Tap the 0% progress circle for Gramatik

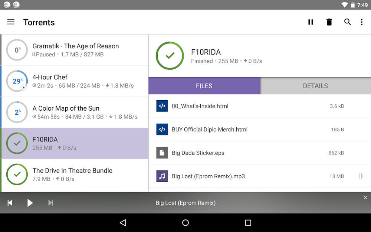point(17,50)
